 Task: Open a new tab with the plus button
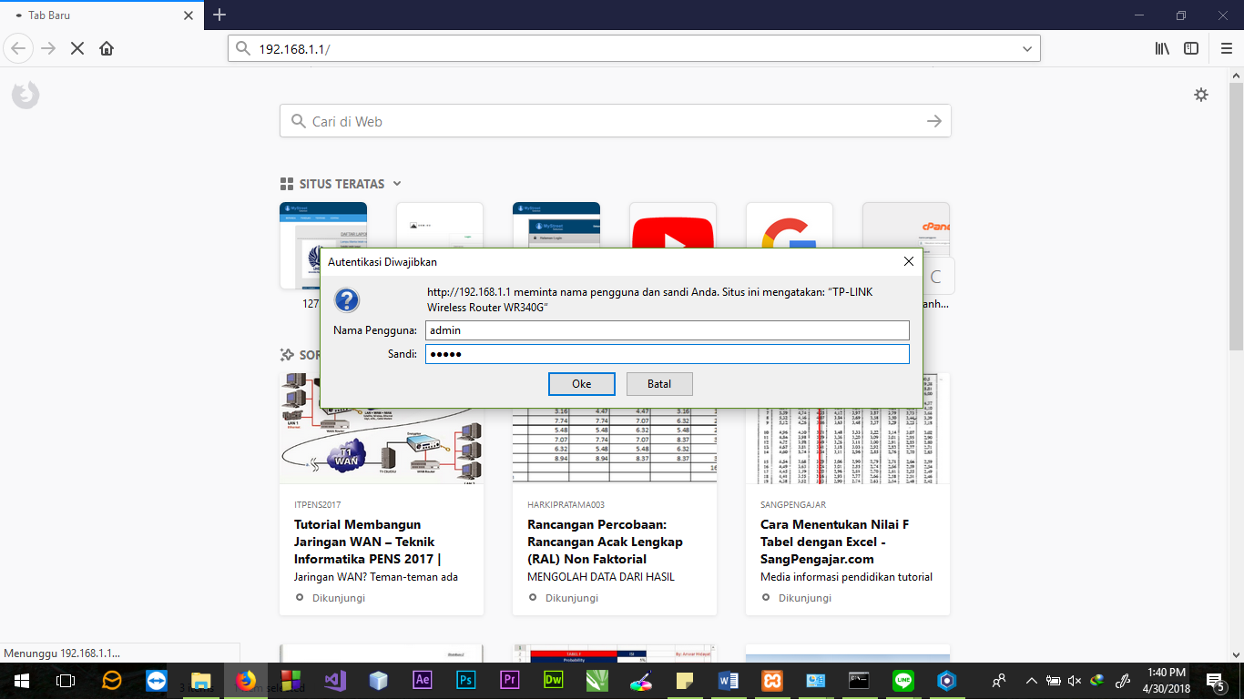pyautogui.click(x=217, y=15)
